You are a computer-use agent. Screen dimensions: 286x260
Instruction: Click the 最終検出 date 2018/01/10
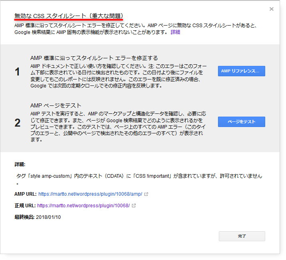point(48,217)
